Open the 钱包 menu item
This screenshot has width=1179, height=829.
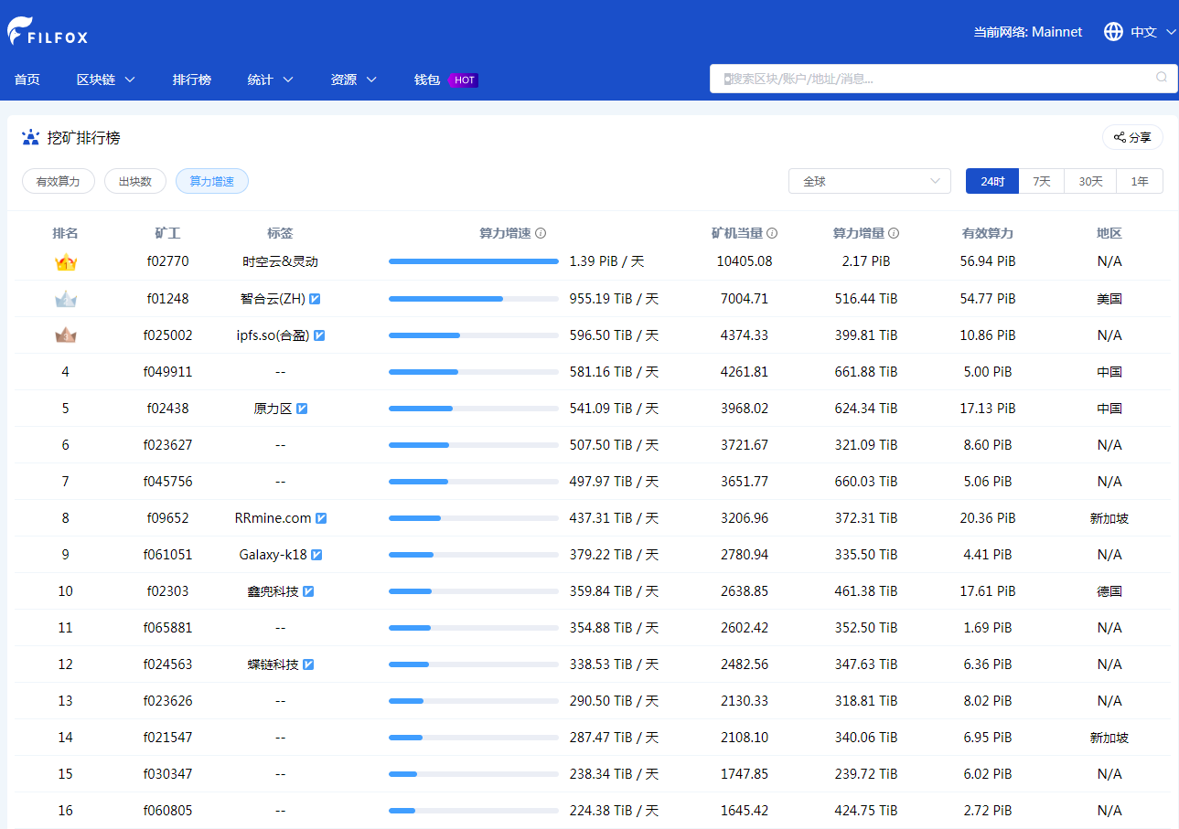(427, 80)
